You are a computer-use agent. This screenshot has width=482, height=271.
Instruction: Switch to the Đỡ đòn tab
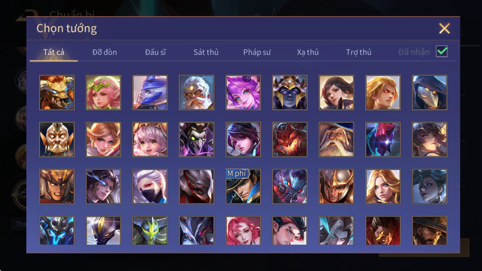tap(105, 52)
